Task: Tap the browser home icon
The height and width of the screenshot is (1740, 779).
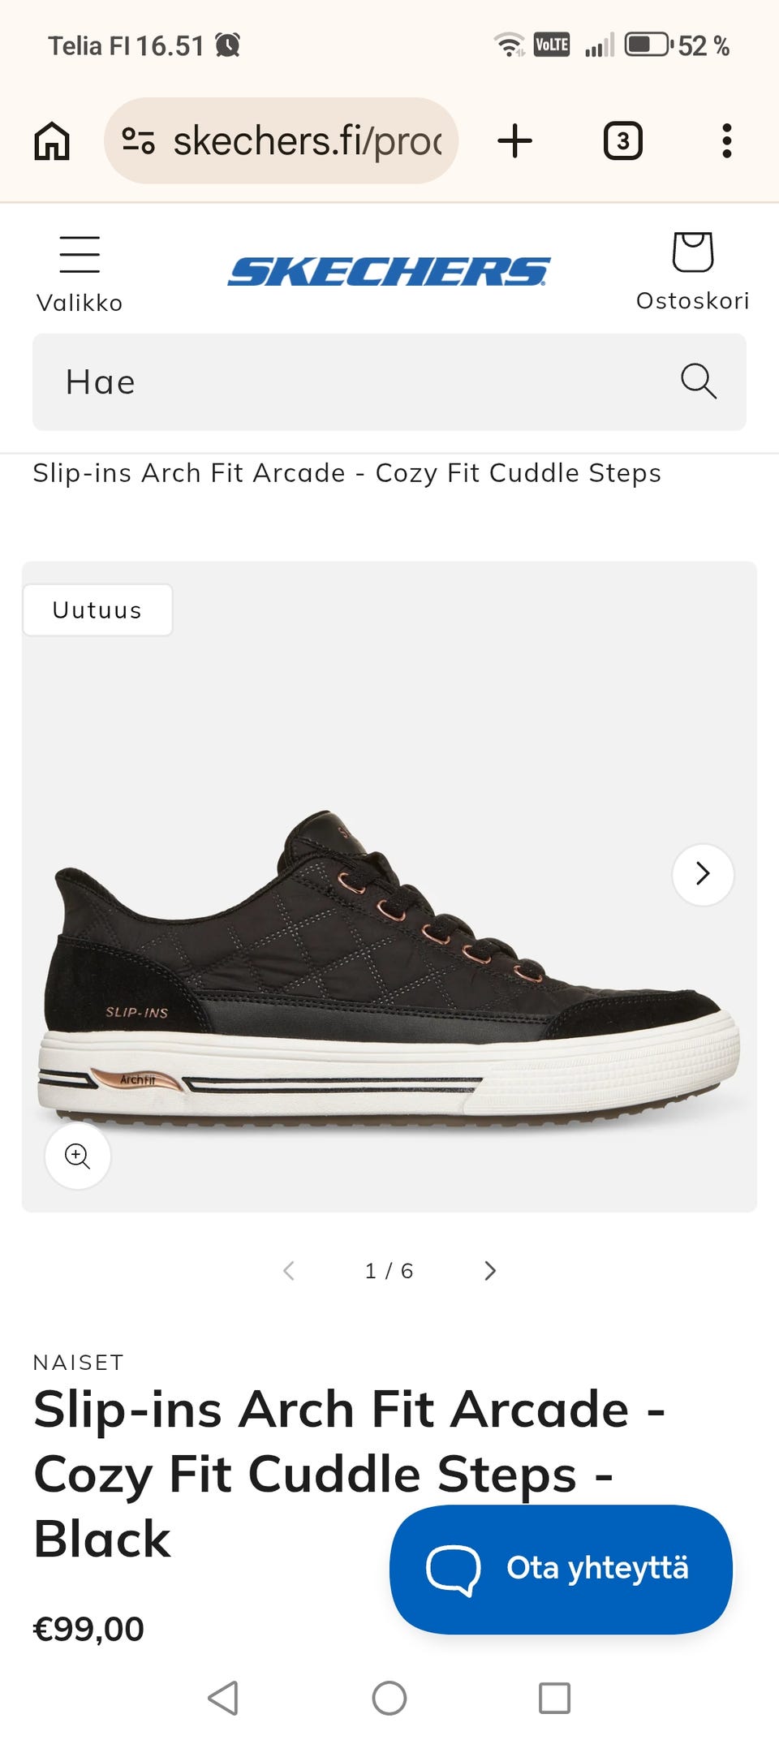Action: [x=52, y=141]
